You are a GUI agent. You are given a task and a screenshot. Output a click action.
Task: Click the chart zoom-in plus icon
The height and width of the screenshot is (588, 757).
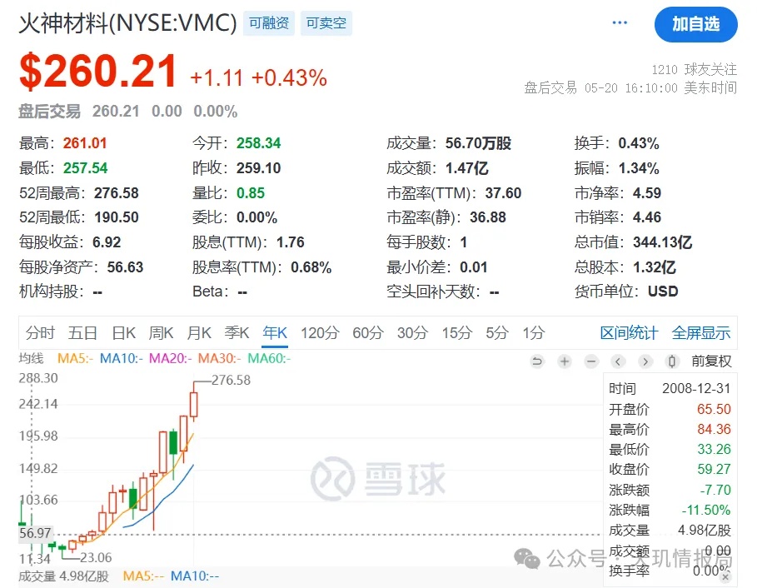(x=565, y=361)
